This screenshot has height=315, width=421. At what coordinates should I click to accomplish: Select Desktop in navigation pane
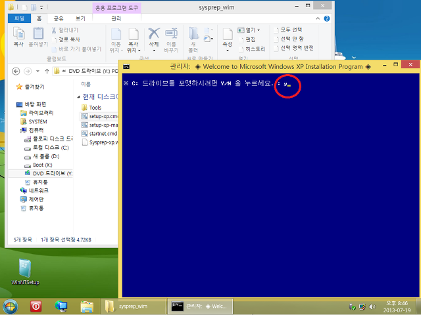(31, 104)
